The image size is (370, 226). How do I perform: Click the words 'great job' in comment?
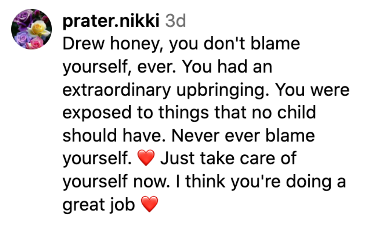click(99, 205)
